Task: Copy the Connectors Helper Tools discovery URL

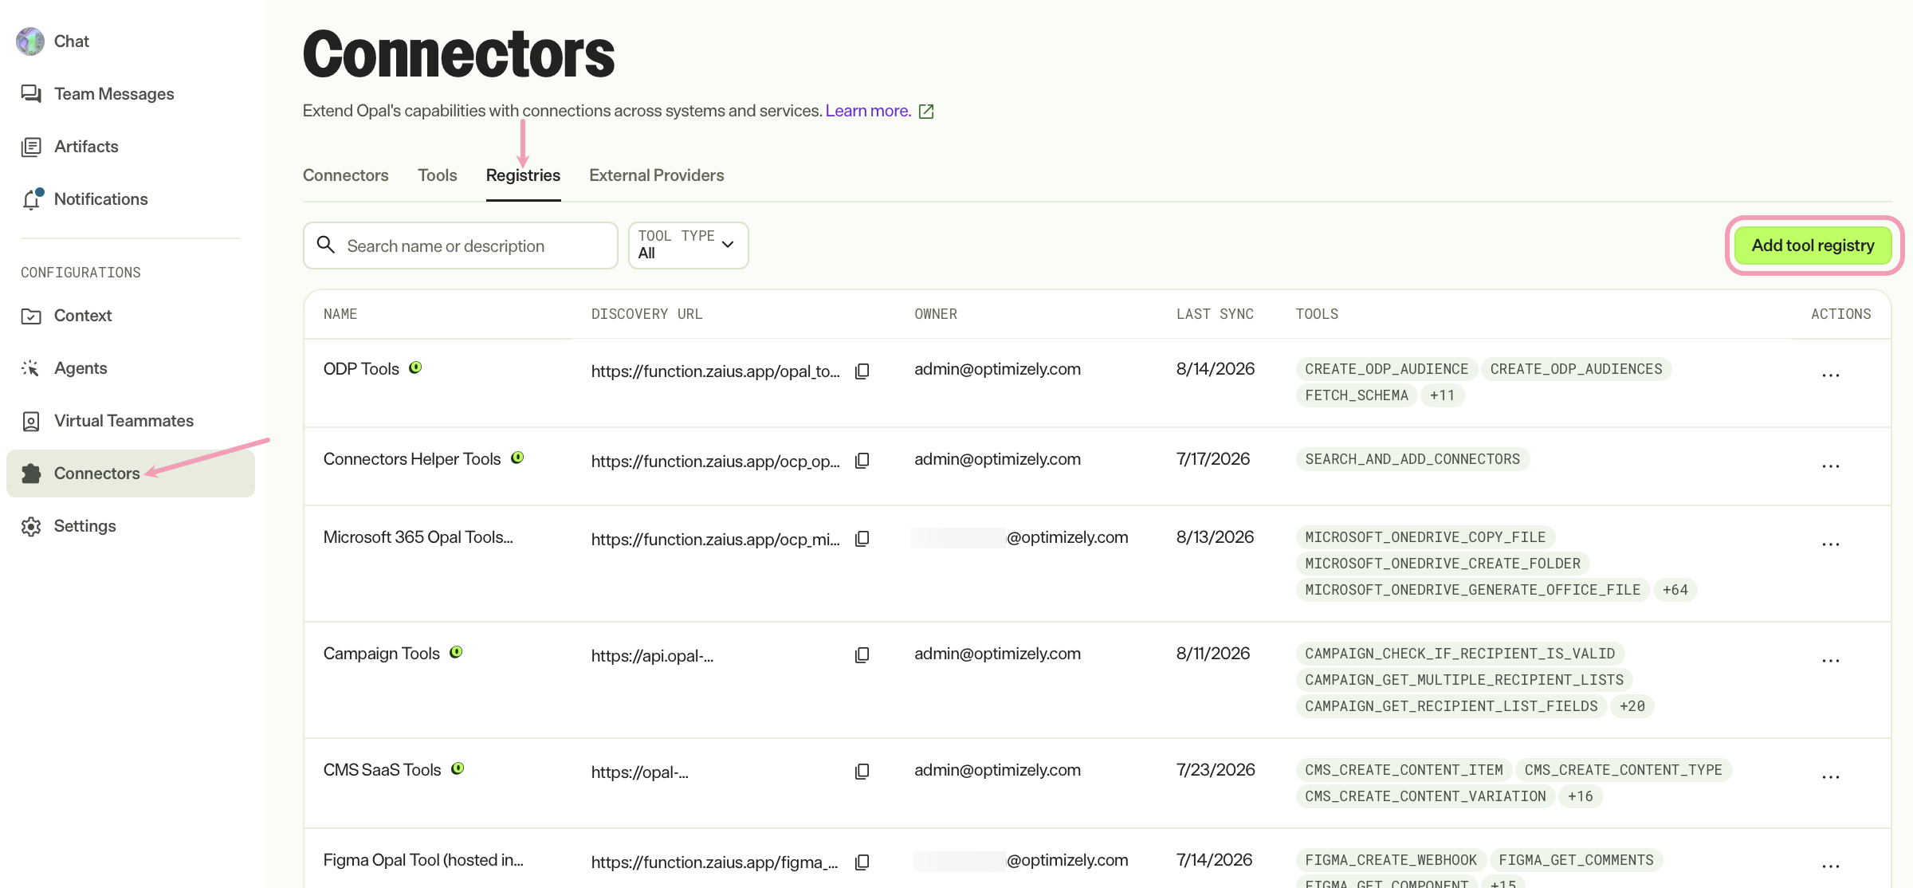Action: click(862, 461)
